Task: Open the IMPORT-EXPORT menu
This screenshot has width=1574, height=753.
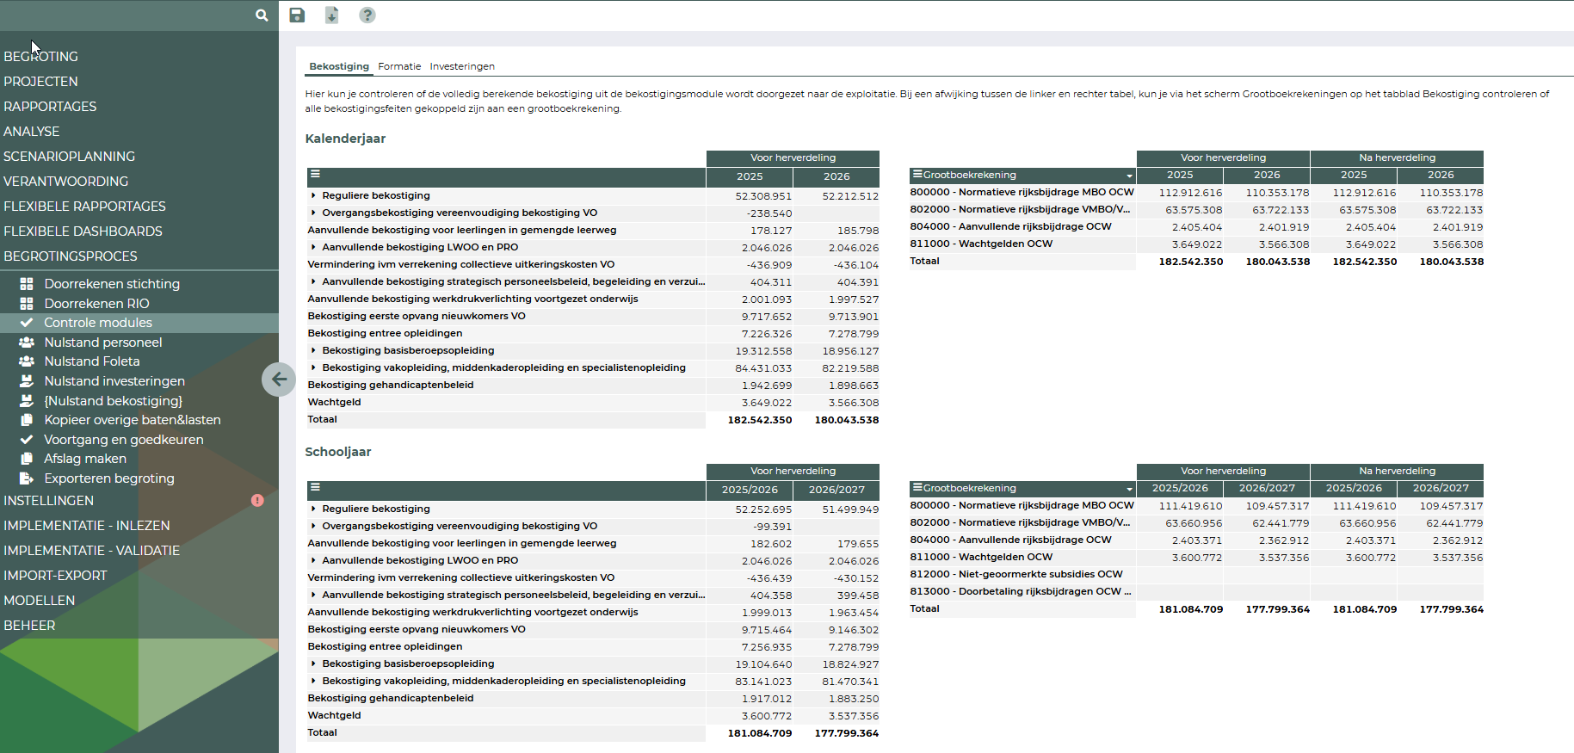Action: click(x=55, y=576)
